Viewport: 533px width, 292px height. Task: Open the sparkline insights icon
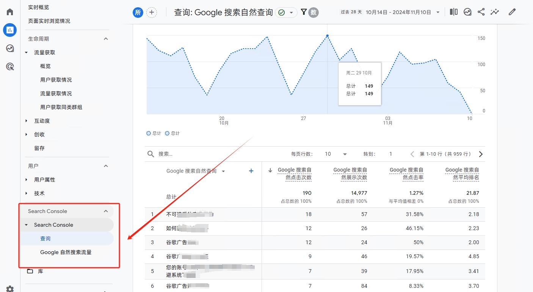tap(495, 12)
